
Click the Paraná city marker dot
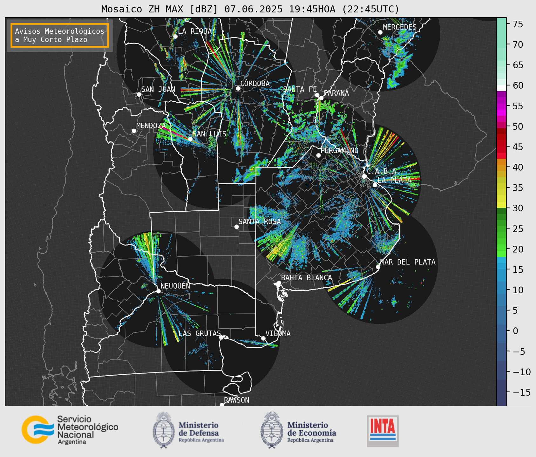click(321, 98)
